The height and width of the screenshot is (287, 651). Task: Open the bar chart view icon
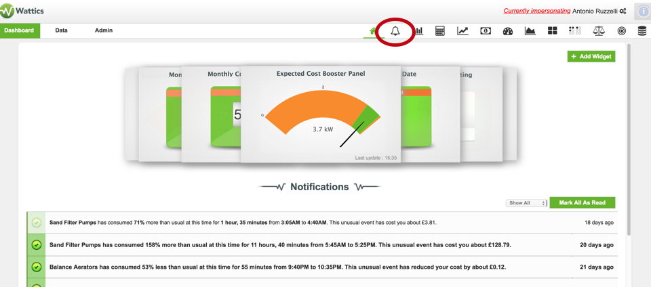pyautogui.click(x=420, y=30)
